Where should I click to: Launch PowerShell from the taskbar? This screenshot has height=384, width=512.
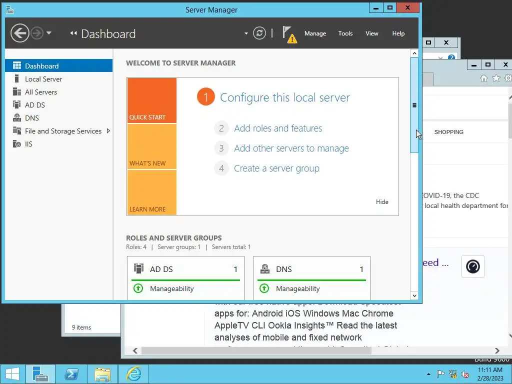71,374
